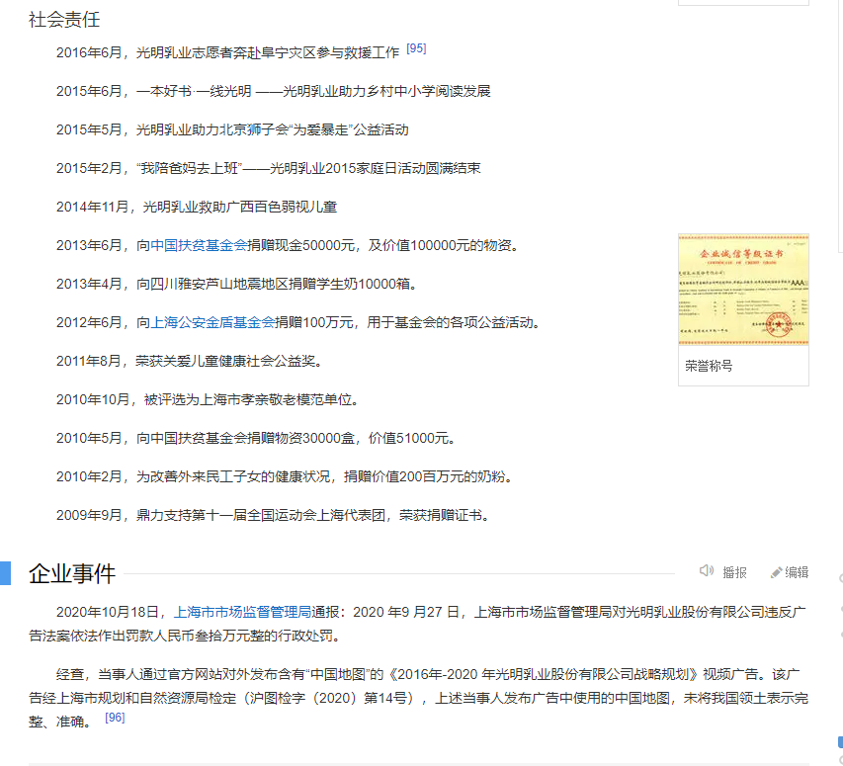Click the 播报 text label
The image size is (843, 766).
734,573
